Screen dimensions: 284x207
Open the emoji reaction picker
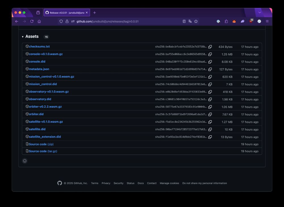click(25, 161)
